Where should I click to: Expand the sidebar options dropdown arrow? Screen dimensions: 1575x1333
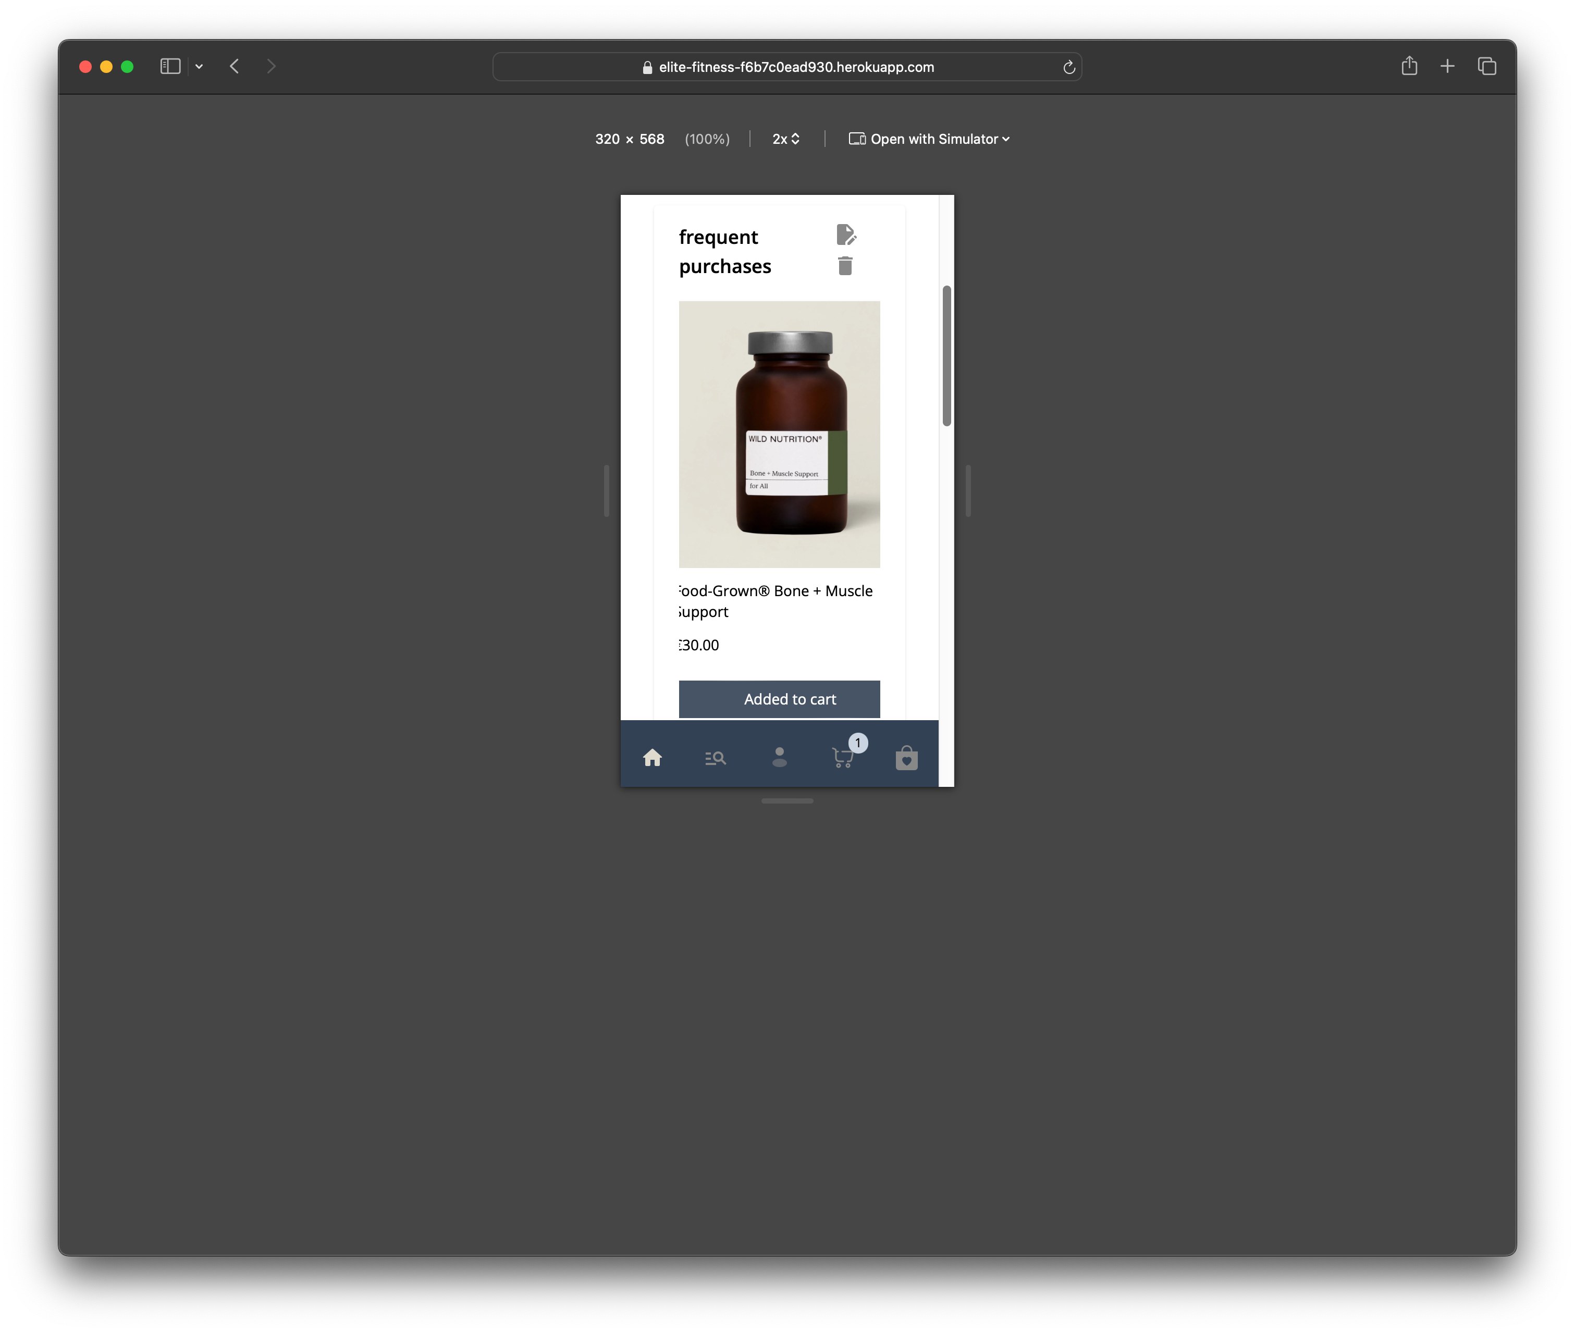tap(199, 67)
